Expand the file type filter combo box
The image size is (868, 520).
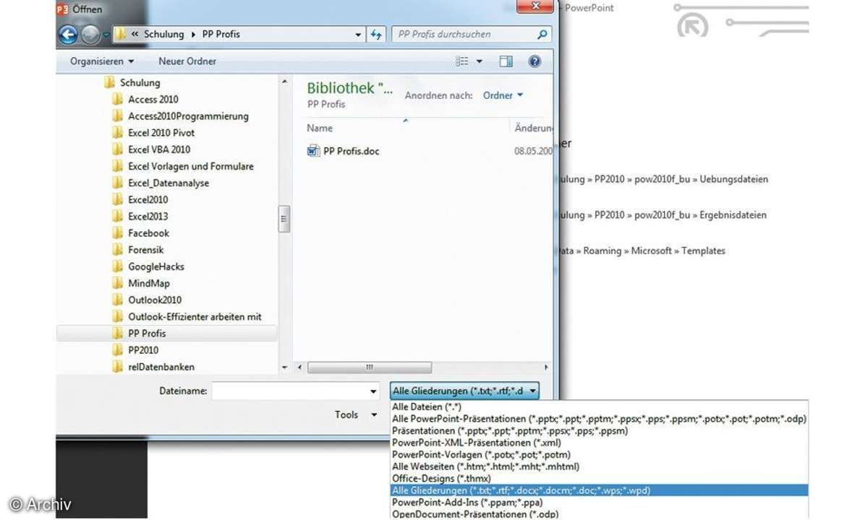[x=464, y=391]
